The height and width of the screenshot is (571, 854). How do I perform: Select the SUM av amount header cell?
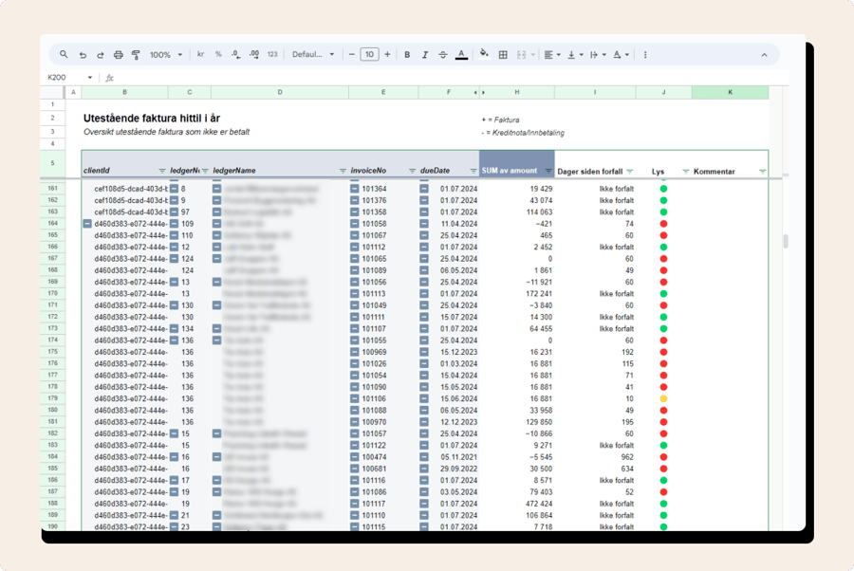(x=517, y=164)
